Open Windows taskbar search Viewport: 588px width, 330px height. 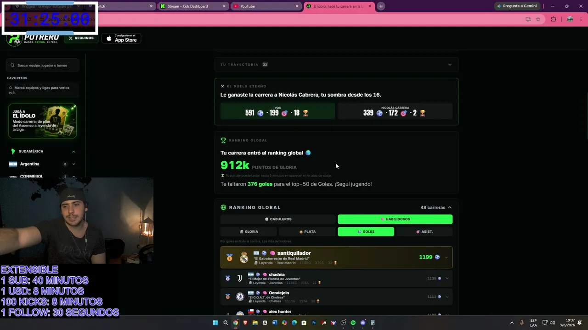(x=226, y=323)
